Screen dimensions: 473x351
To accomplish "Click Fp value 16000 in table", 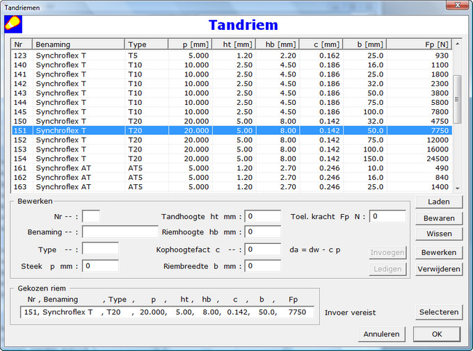I will tap(438, 149).
